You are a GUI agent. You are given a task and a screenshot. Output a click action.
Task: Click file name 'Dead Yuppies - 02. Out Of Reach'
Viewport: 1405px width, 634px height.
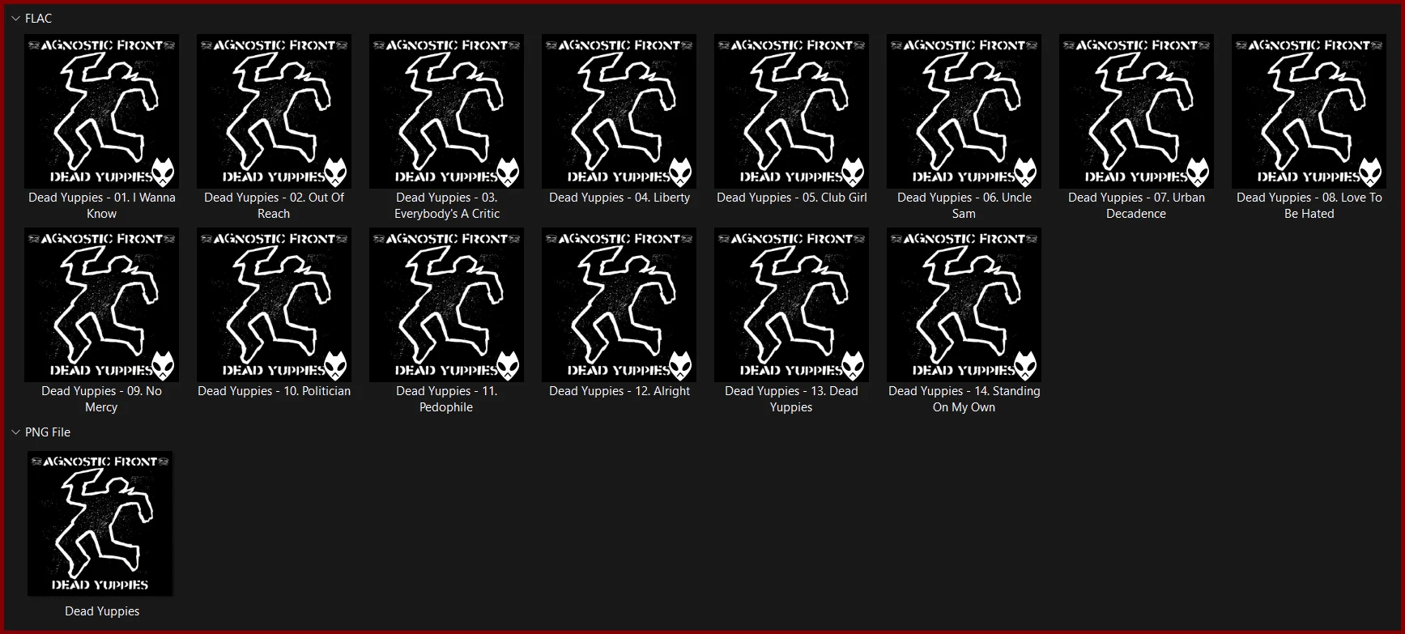274,206
